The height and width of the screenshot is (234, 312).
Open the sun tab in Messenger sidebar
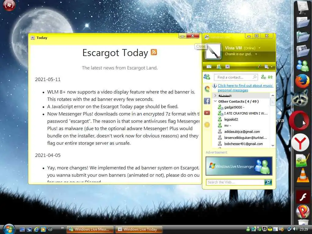207,125
